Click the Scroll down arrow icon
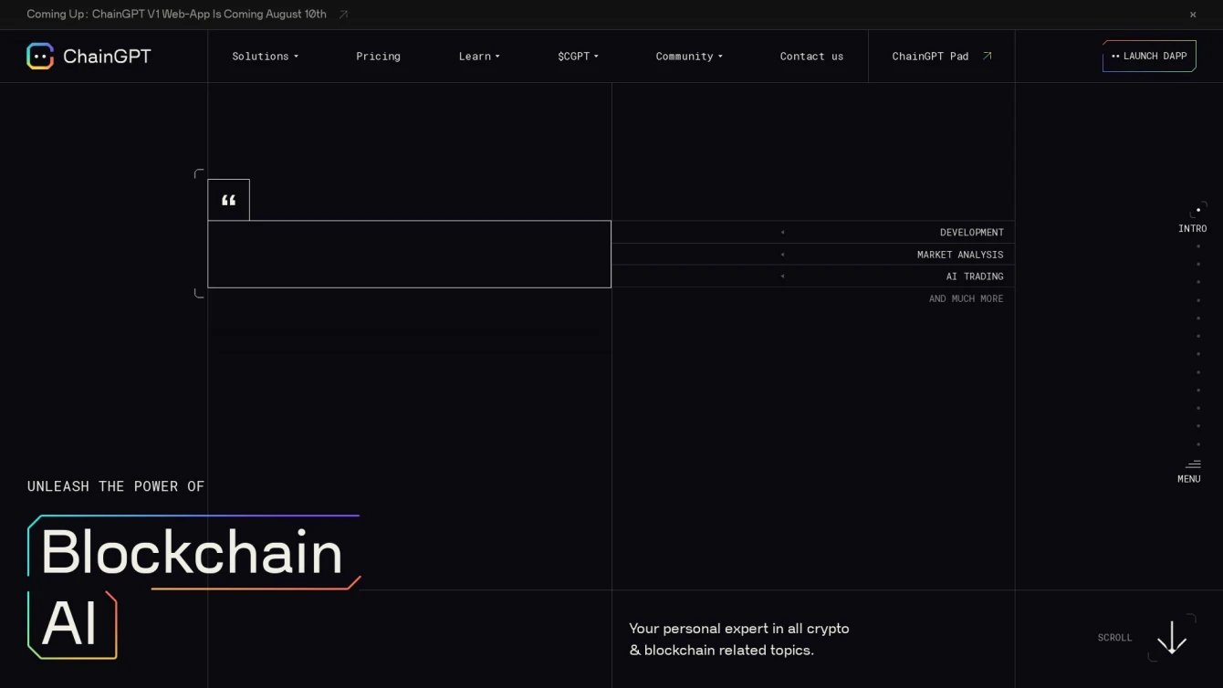This screenshot has width=1223, height=688. [1172, 637]
